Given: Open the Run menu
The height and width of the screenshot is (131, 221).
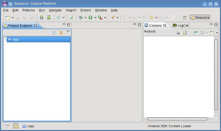Looking at the screenshot, I should tap(42, 10).
